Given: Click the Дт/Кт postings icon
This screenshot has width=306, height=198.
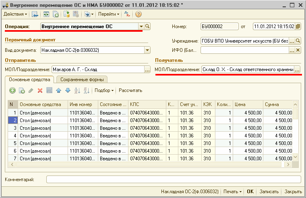Looking at the screenshot, I should tap(127, 14).
